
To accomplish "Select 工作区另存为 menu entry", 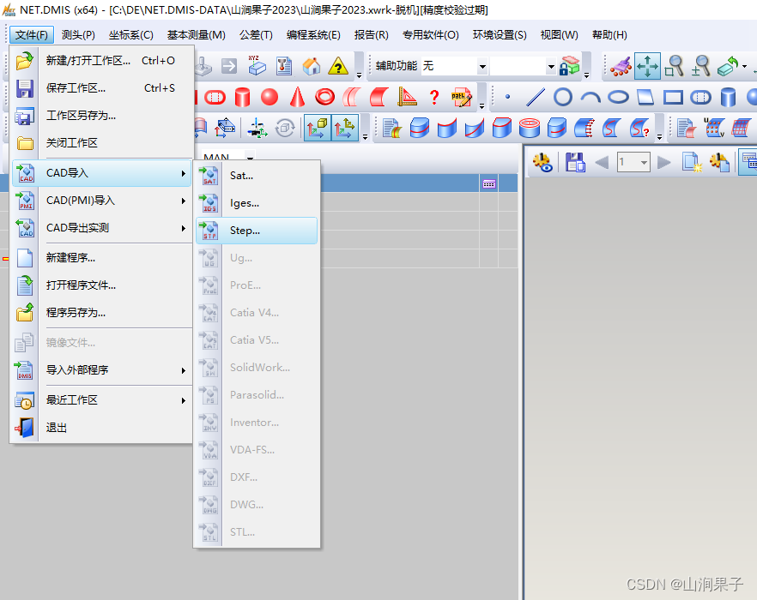I will 101,116.
